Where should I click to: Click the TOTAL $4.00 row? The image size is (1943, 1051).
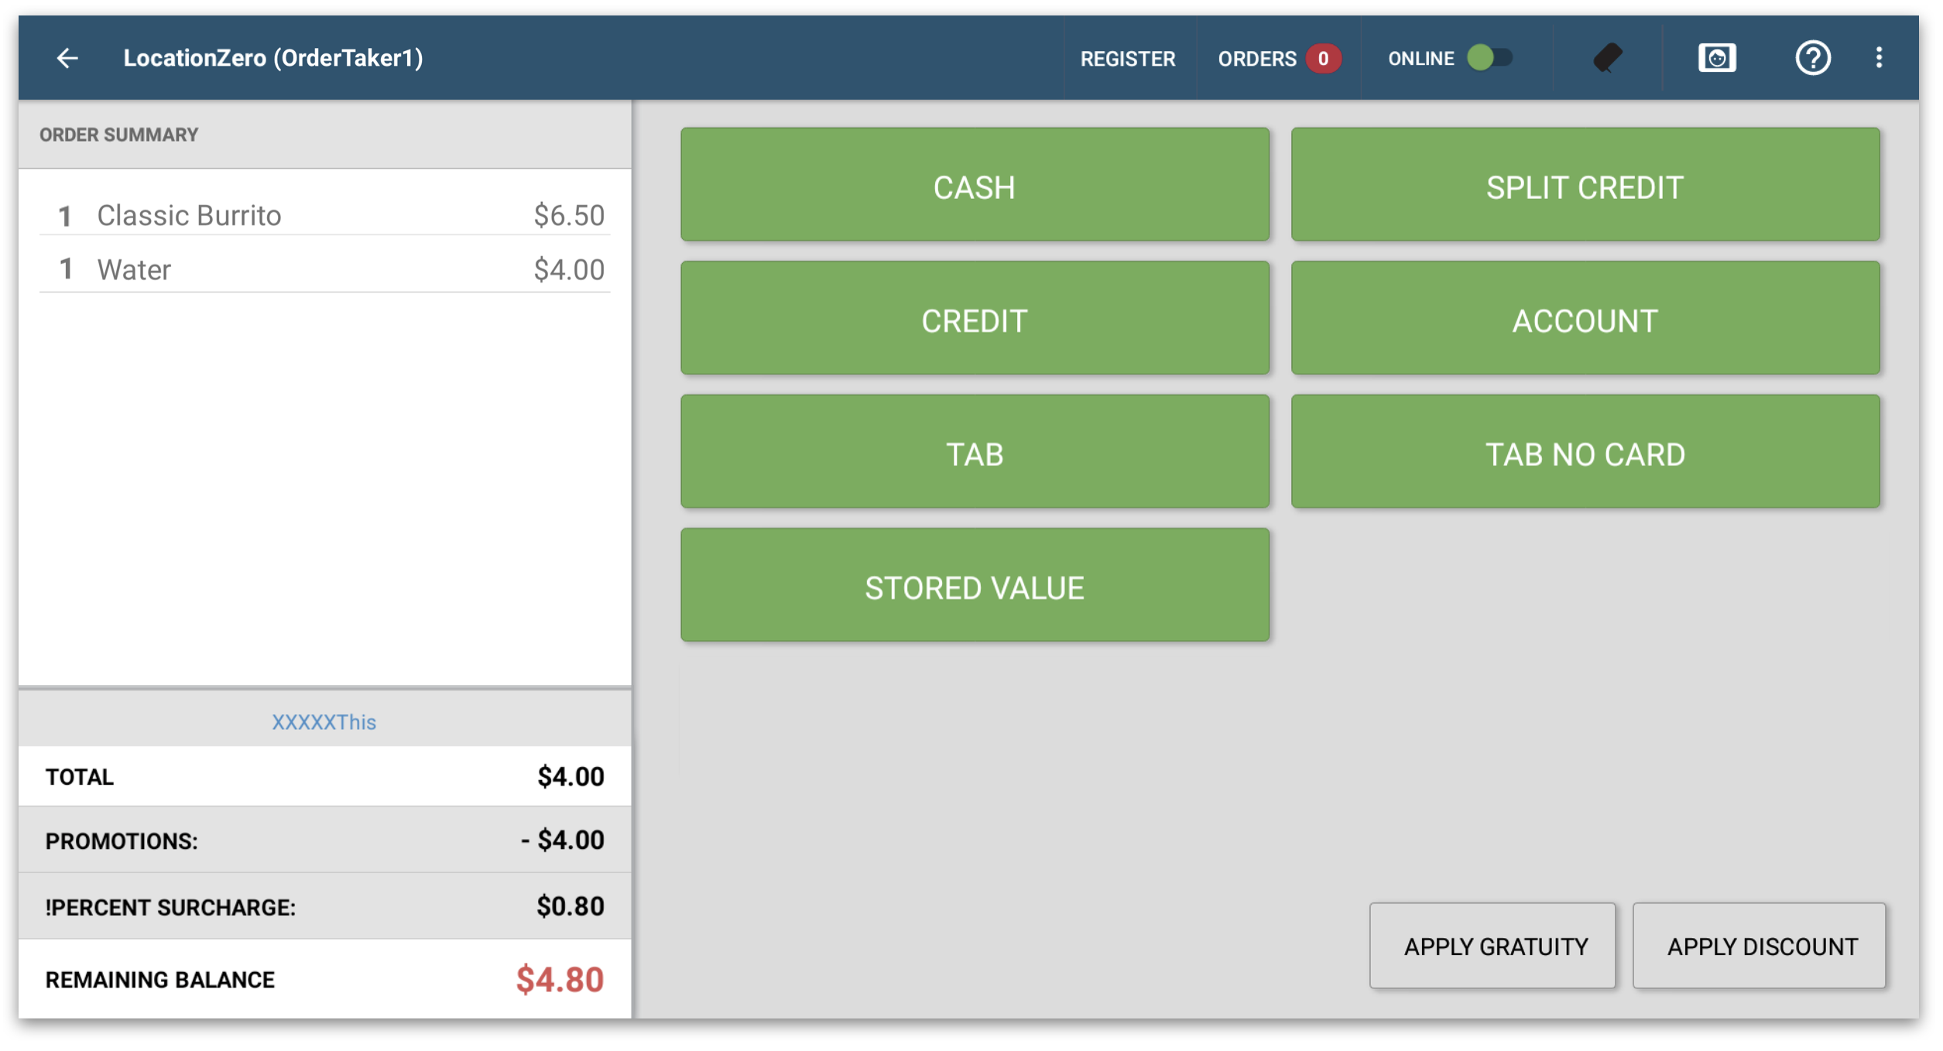click(x=324, y=777)
